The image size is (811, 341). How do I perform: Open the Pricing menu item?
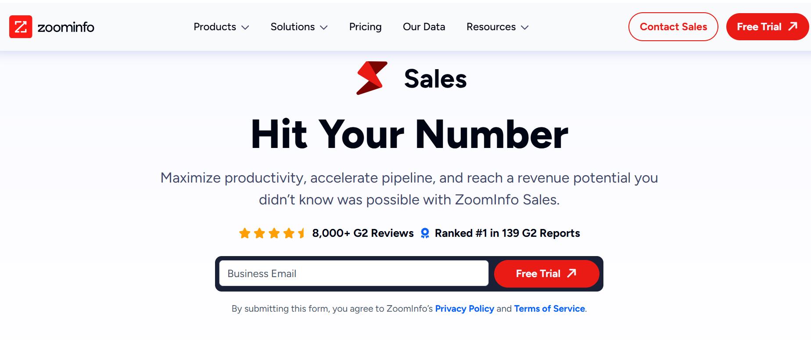pos(365,27)
